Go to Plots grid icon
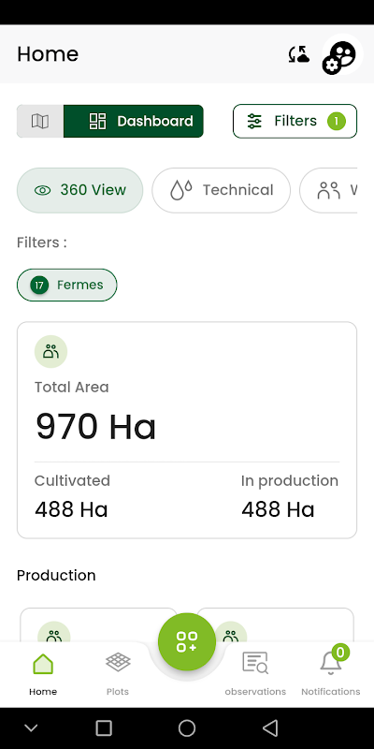 click(x=118, y=663)
